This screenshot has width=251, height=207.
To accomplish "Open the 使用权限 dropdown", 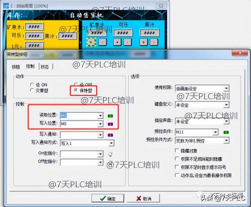I will pos(226,89).
